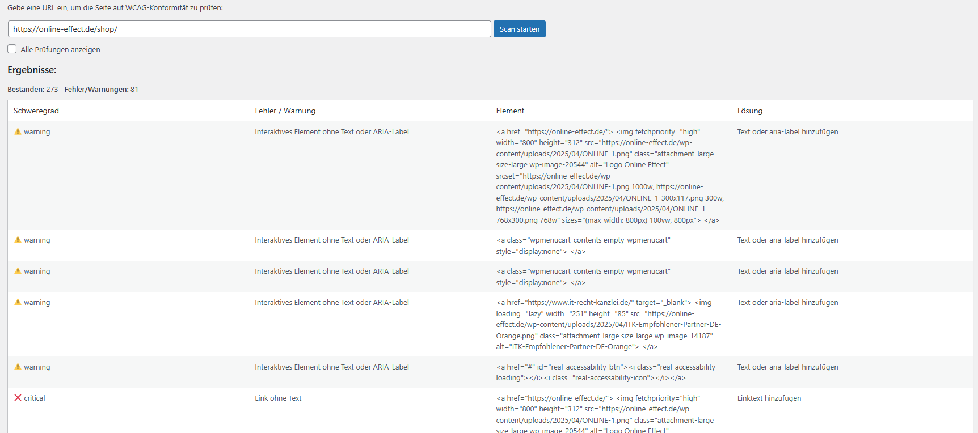Click the 'Linktext hinzufügen' solution text
The image size is (978, 433).
point(769,398)
